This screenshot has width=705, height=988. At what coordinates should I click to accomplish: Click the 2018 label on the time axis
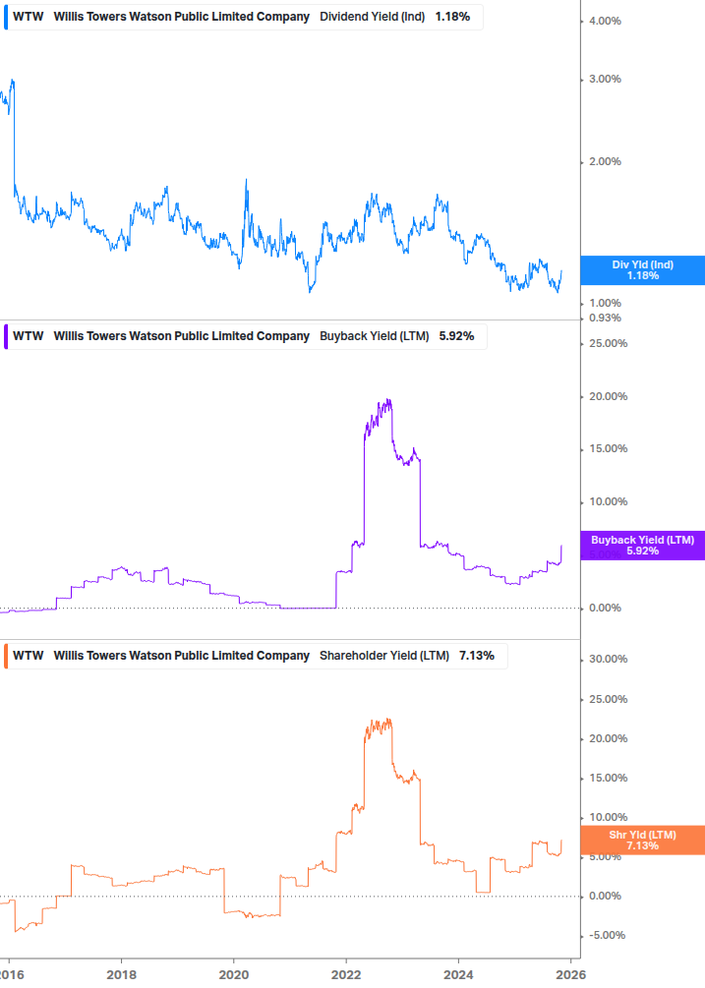pyautogui.click(x=122, y=975)
